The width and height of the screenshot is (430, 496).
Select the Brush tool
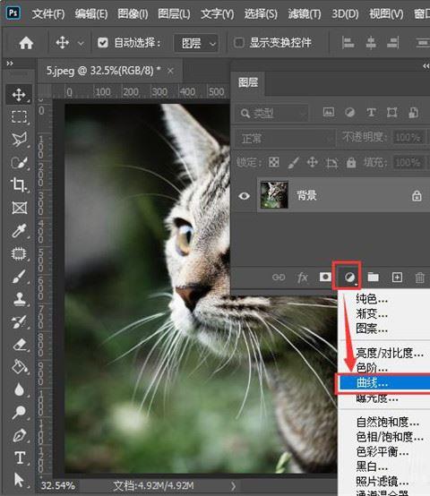click(19, 277)
